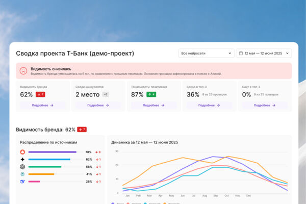Click the red ↓1 change indicator in the 28% row
This screenshot has width=306, height=204.
coord(98,182)
